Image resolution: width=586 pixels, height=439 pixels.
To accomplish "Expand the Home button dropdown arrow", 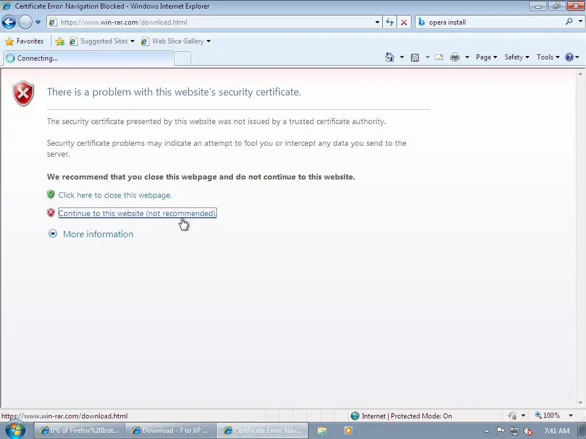I will coord(402,57).
